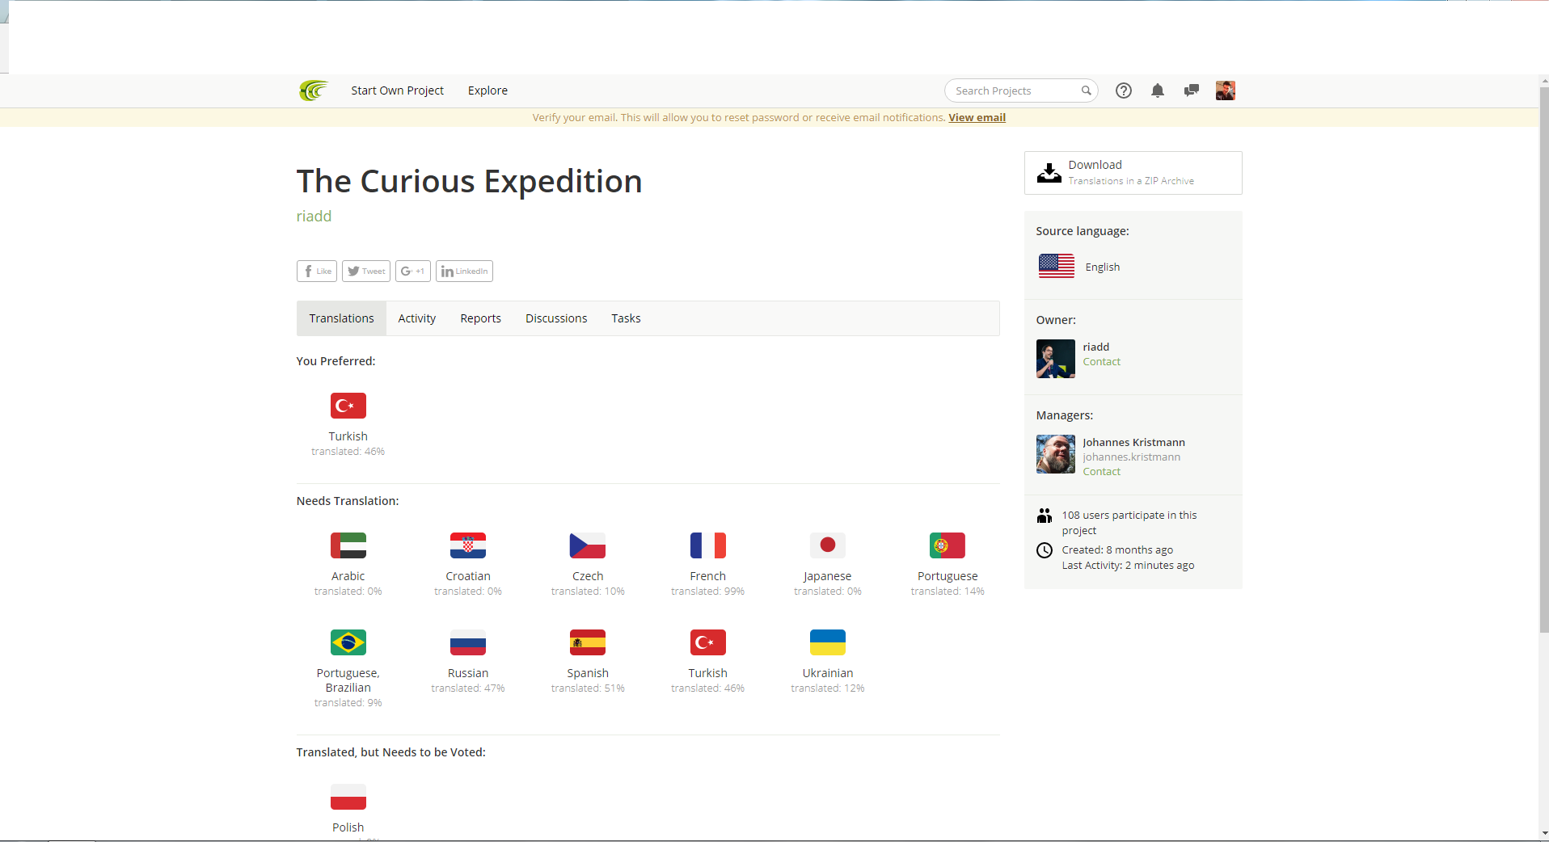Click the Crowdin logo icon
The height and width of the screenshot is (842, 1549).
(x=313, y=91)
